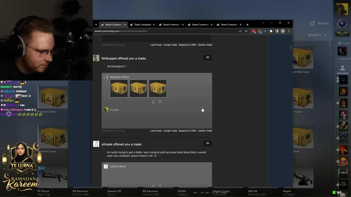Focus the steamcommunity.com address bar

(165, 31)
